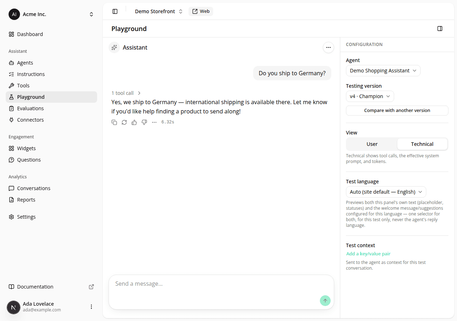Click the CONFIGURATION panel header
457x321 pixels.
[x=364, y=45]
